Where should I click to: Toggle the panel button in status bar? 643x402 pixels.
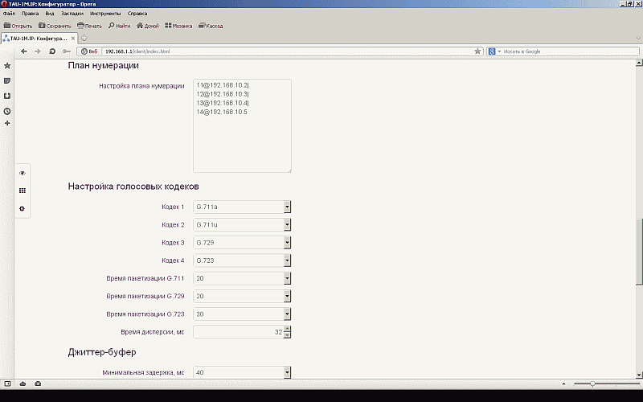7,384
